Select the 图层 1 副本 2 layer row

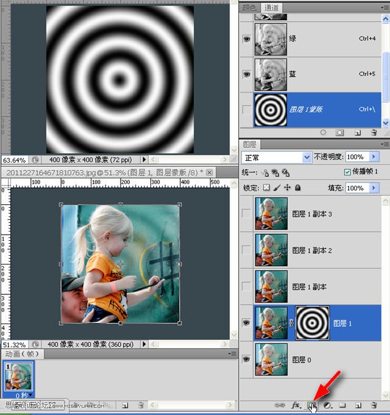[x=311, y=250]
